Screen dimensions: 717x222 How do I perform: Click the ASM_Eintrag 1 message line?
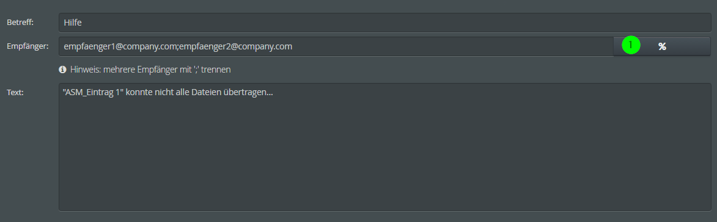168,93
